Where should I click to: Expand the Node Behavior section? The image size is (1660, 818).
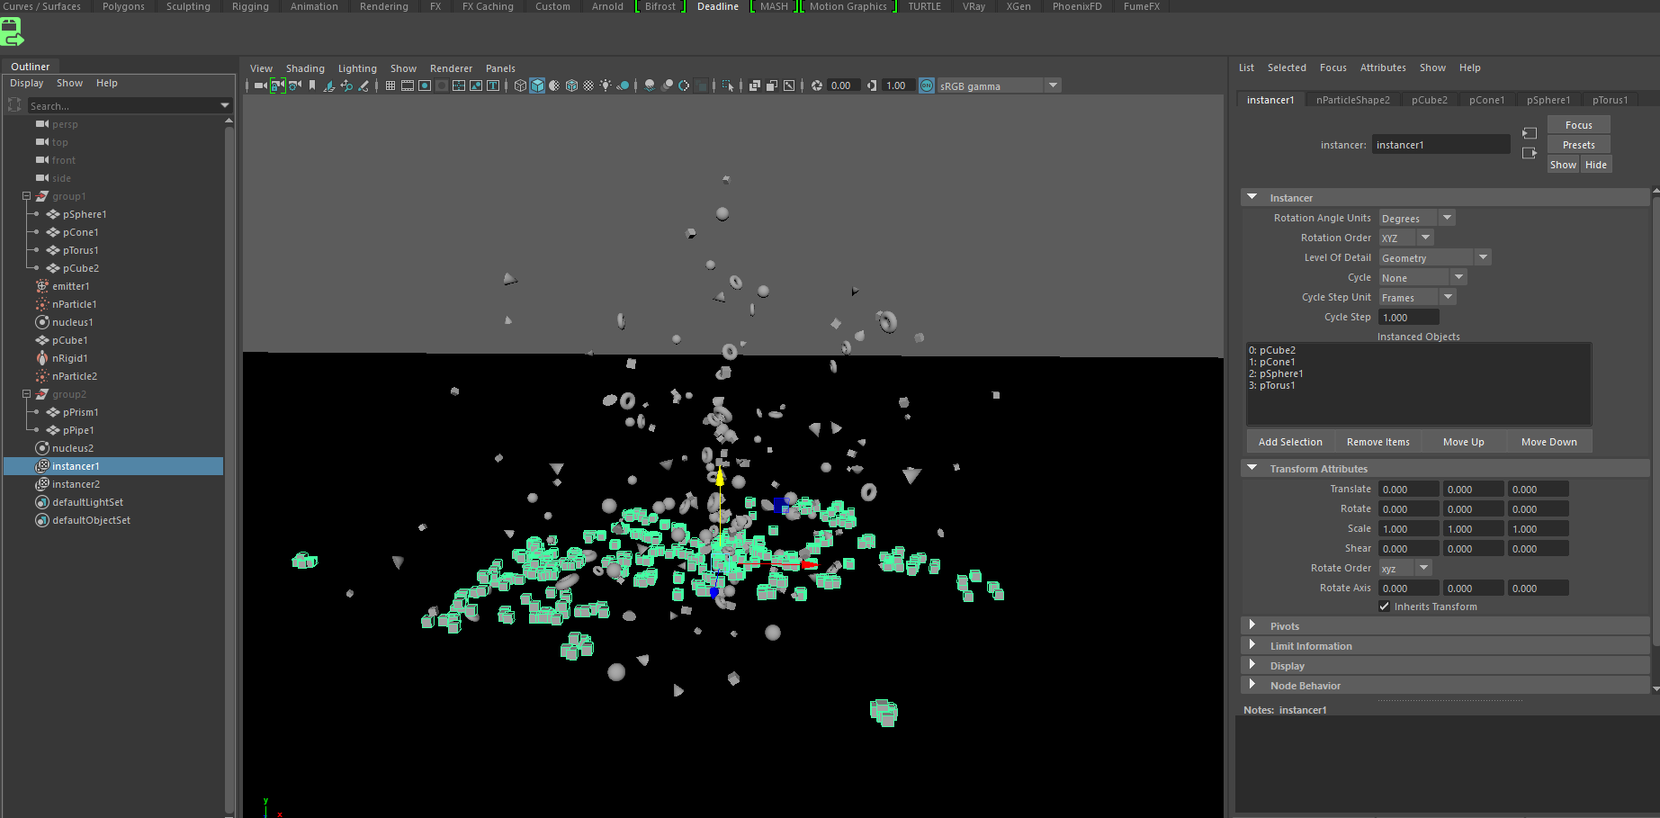click(x=1252, y=685)
